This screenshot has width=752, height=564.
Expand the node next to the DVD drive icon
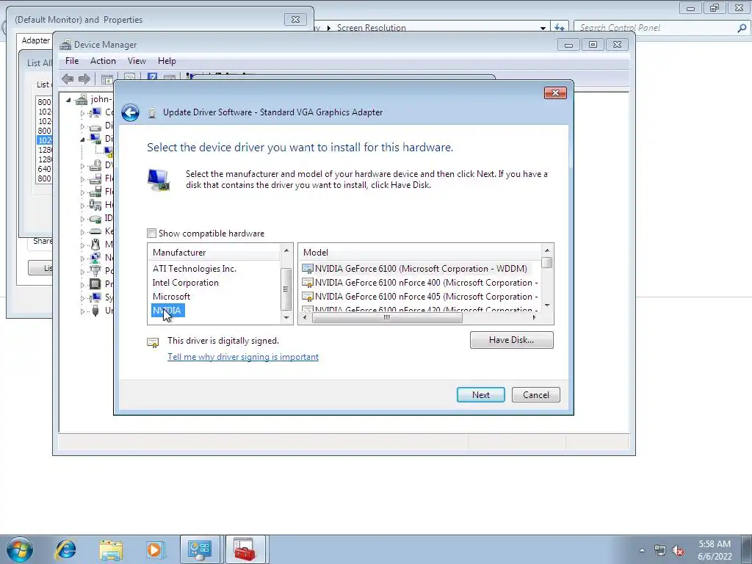click(x=82, y=166)
